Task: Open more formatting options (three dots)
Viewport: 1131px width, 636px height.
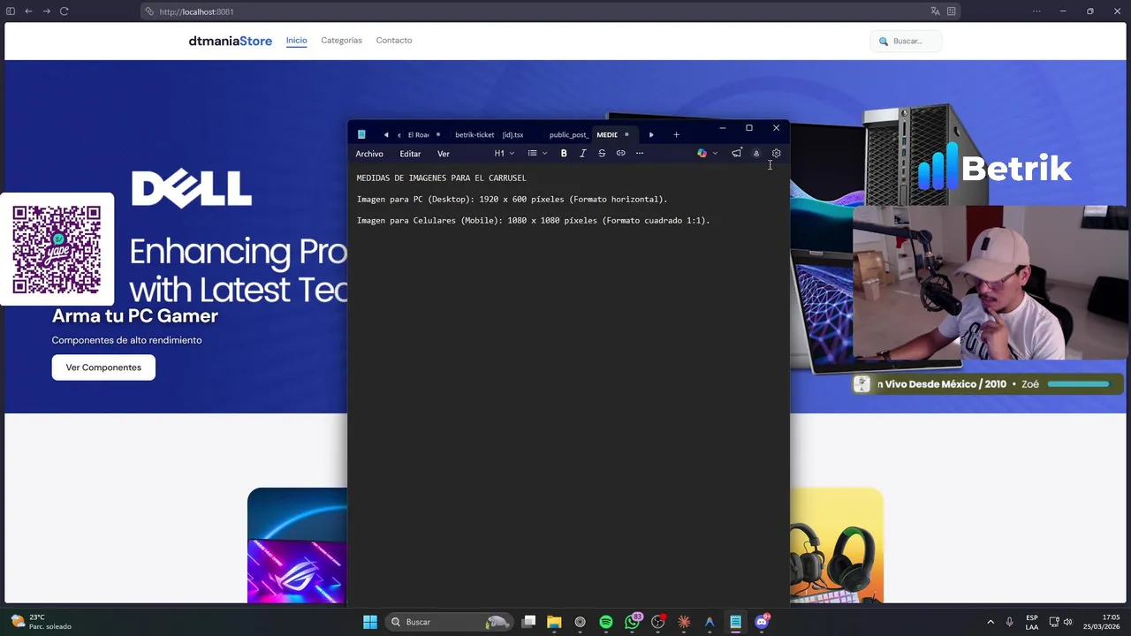Action: (640, 154)
